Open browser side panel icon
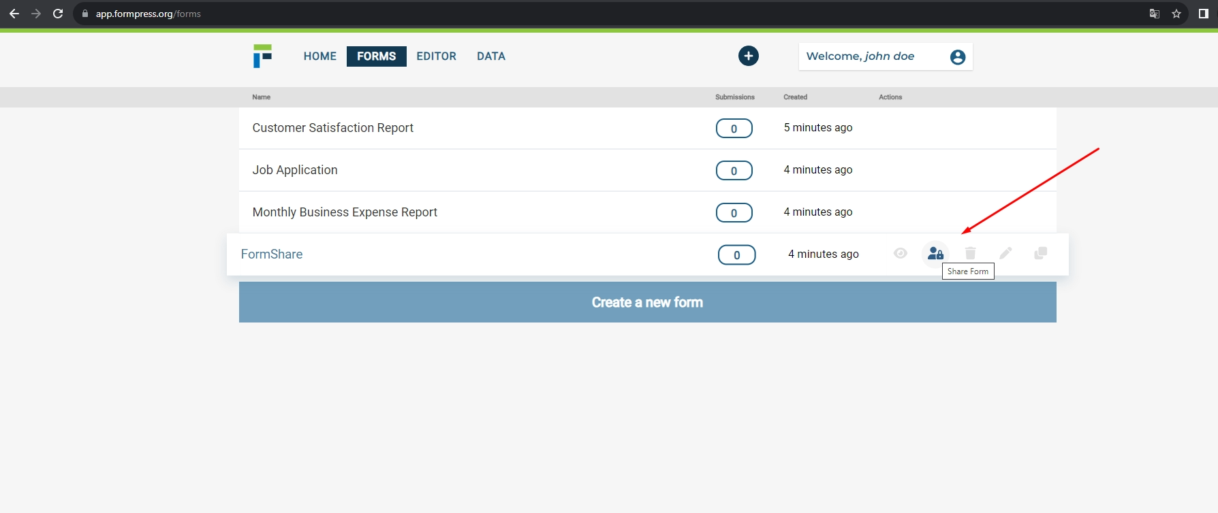Image resolution: width=1218 pixels, height=513 pixels. coord(1204,14)
